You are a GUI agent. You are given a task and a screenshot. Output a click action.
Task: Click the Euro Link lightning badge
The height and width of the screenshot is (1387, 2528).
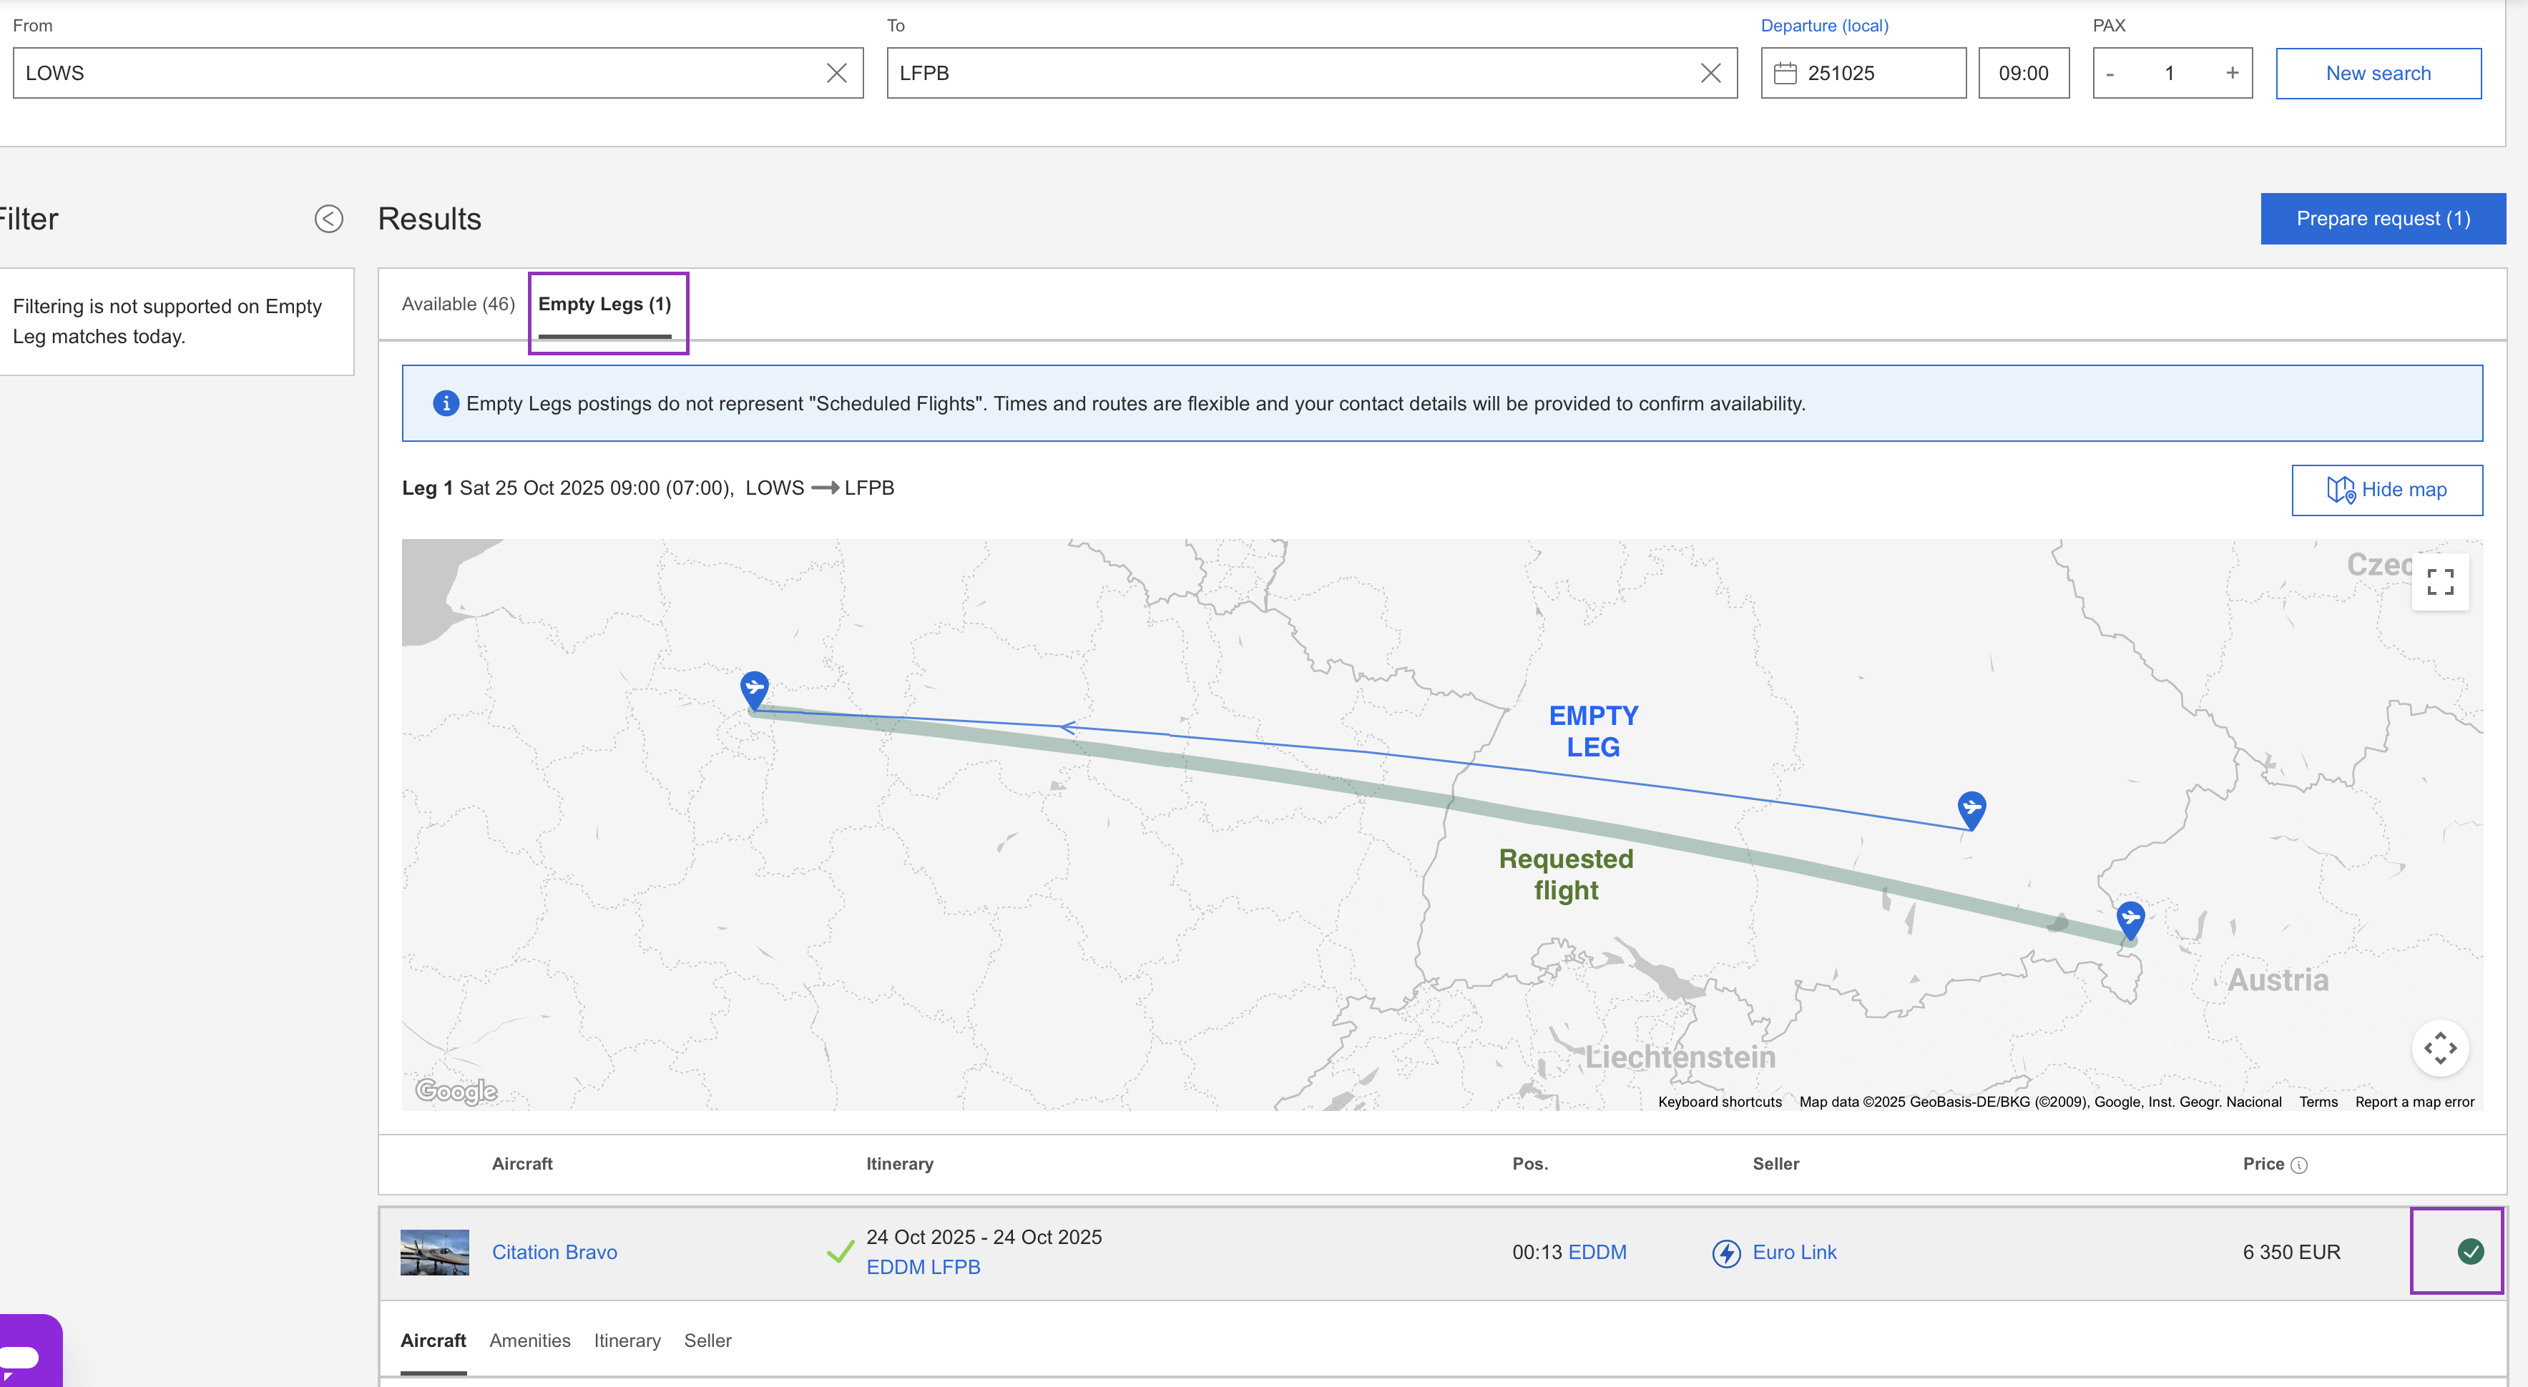[x=1726, y=1253]
